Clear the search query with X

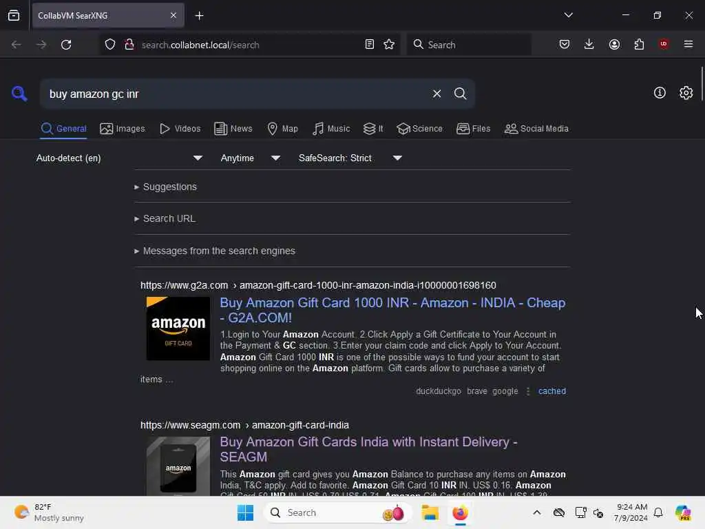(436, 94)
